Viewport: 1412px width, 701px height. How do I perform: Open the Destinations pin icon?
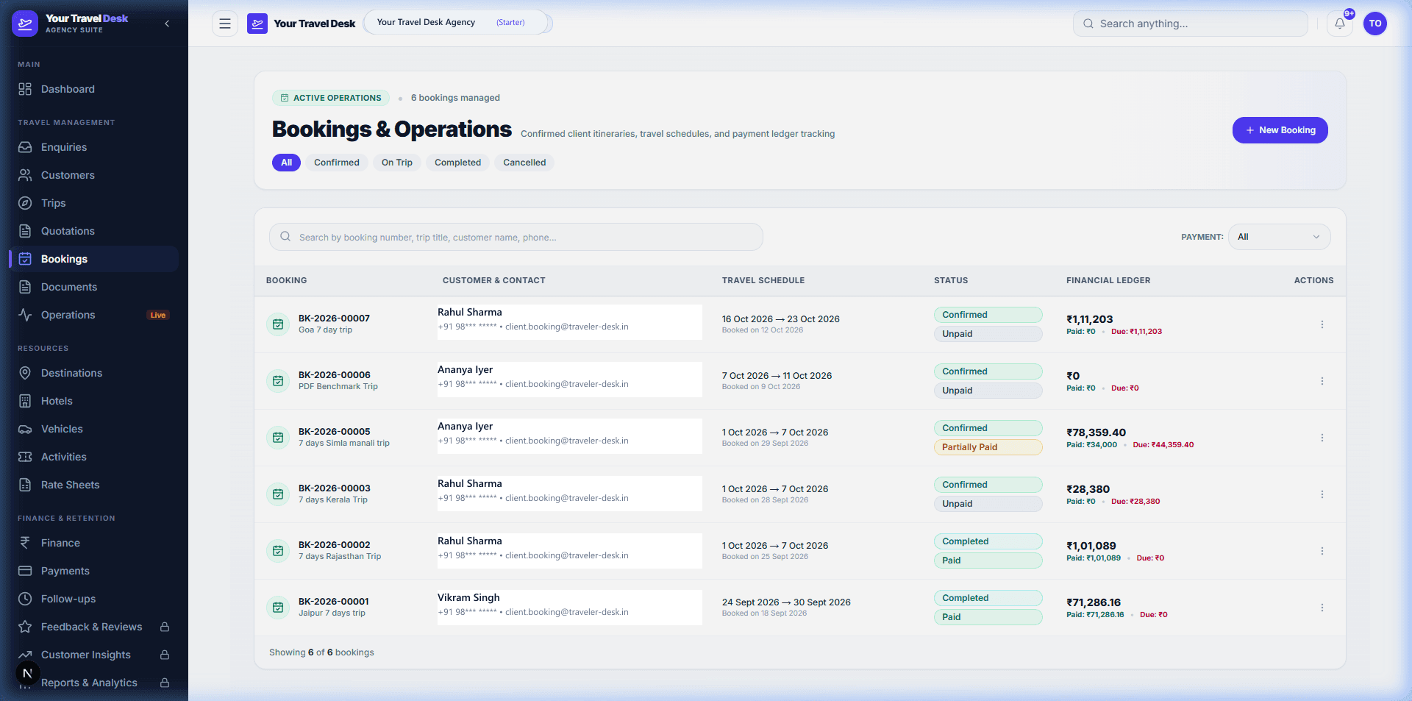25,373
